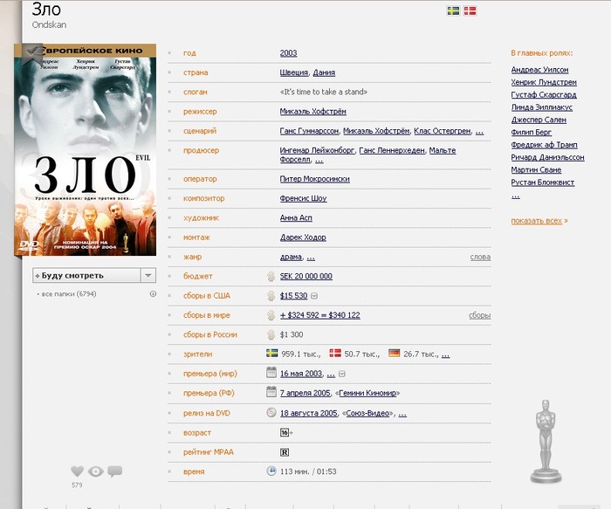611x509 pixels.
Task: Open art director Анна Асп link
Action: pos(296,218)
